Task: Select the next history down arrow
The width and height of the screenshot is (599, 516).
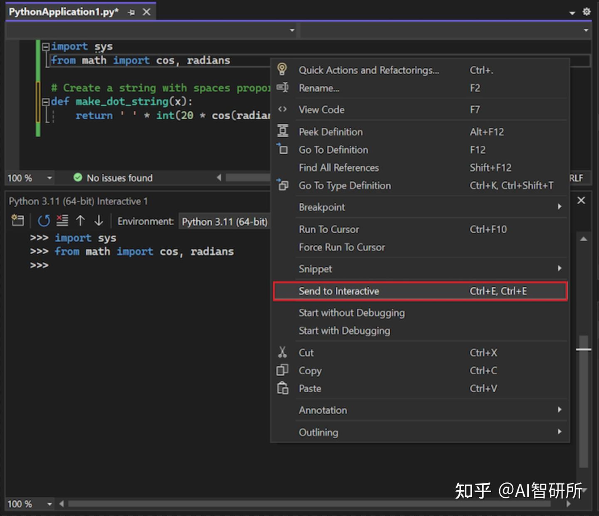Action: (99, 221)
